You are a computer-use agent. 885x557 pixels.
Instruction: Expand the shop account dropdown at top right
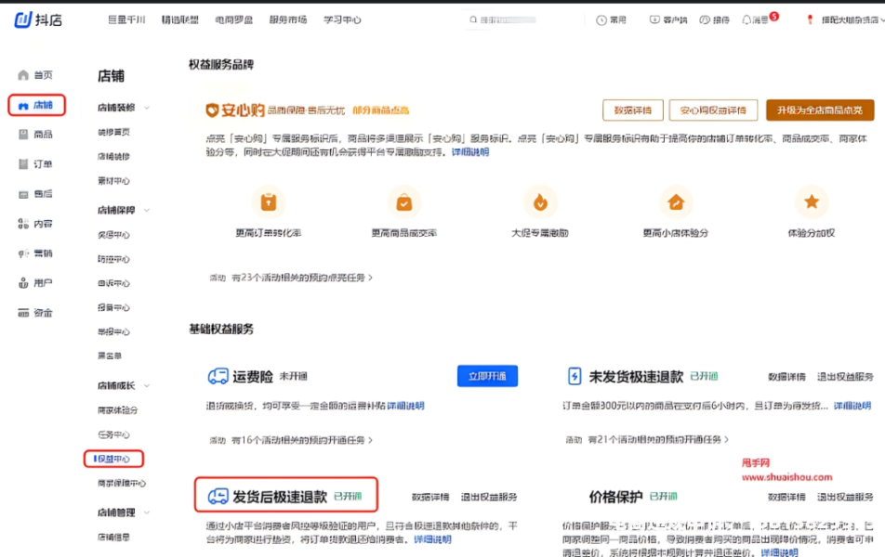click(878, 19)
